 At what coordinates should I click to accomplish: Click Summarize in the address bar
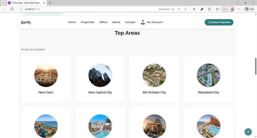[164, 9]
